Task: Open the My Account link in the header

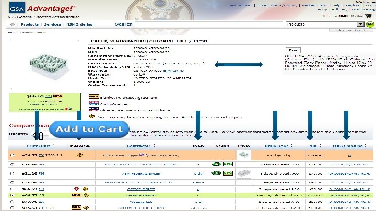Action: tap(241, 5)
